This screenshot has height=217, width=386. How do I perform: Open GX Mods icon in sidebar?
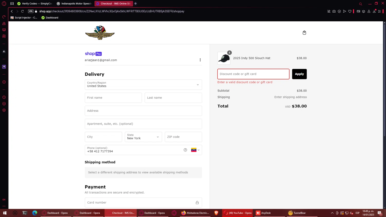tap(4, 36)
